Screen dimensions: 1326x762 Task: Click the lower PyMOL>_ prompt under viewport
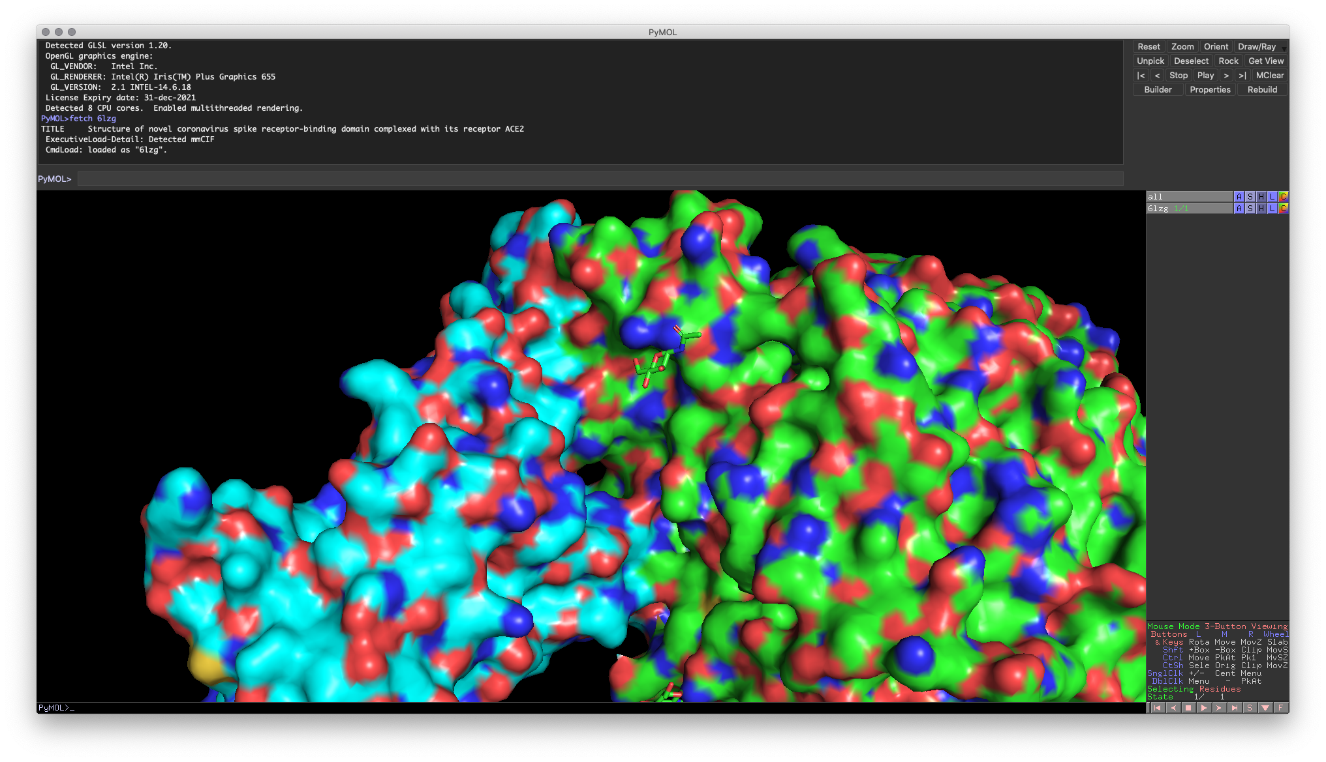coord(56,708)
